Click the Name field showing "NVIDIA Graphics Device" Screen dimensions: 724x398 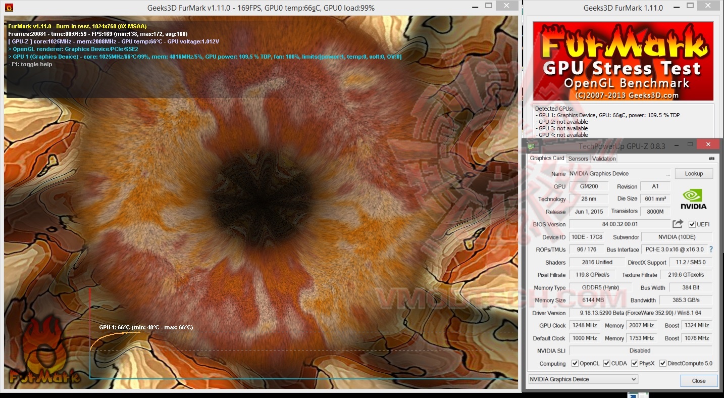pyautogui.click(x=619, y=173)
